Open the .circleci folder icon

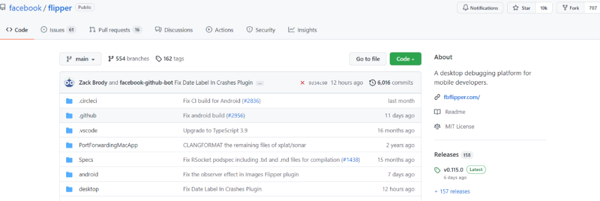point(69,101)
